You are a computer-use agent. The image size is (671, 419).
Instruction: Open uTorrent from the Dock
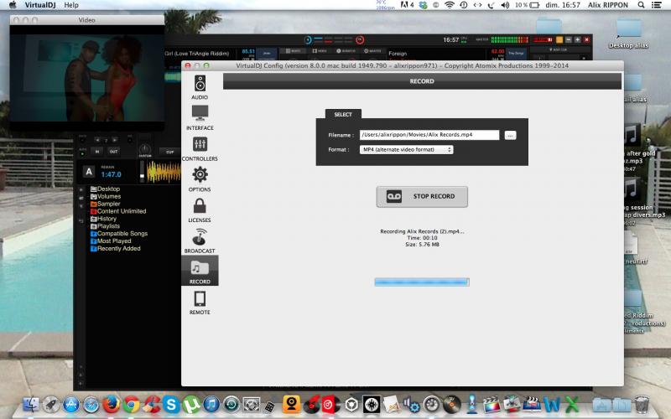pyautogui.click(x=191, y=404)
